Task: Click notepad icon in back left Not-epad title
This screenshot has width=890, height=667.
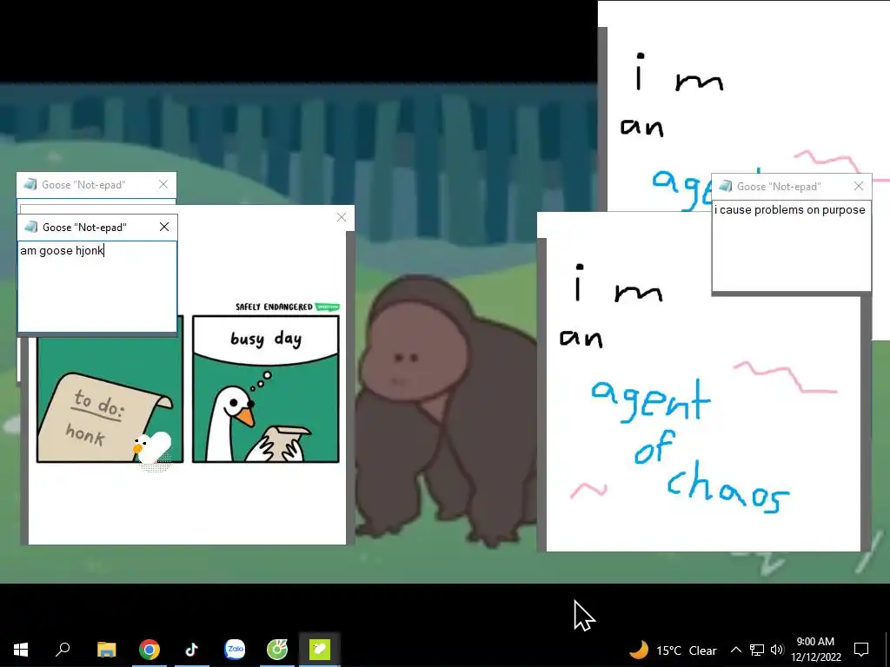Action: coord(30,184)
